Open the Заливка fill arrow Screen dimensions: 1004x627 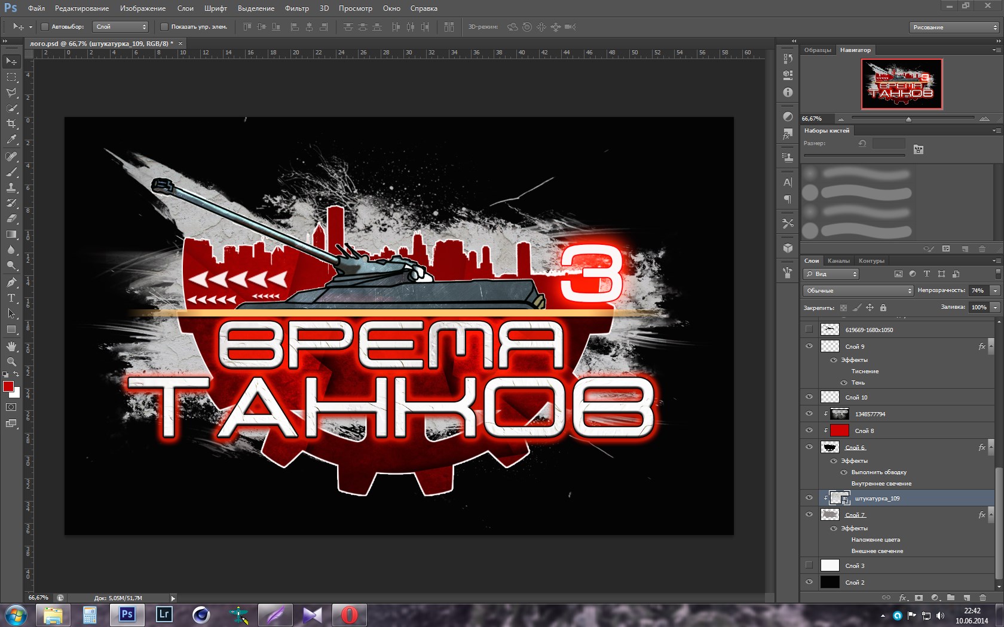pyautogui.click(x=995, y=308)
